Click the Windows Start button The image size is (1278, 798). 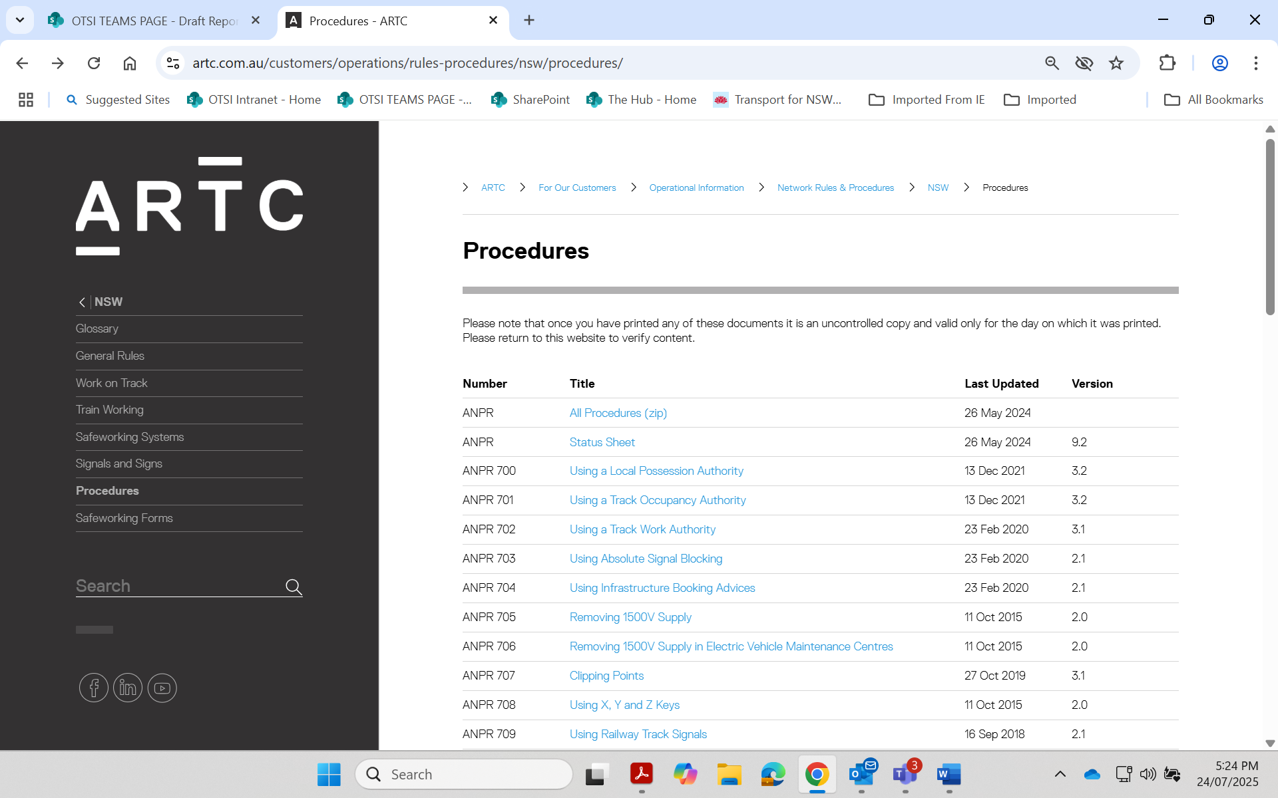click(x=329, y=774)
